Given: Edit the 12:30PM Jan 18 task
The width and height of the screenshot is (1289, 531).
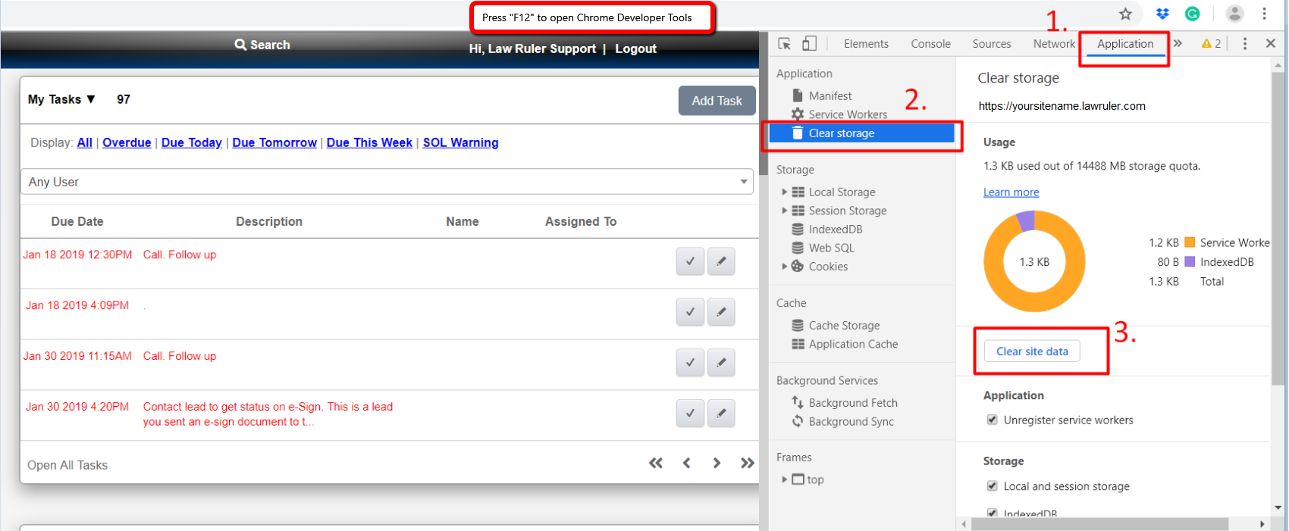Looking at the screenshot, I should click(721, 261).
